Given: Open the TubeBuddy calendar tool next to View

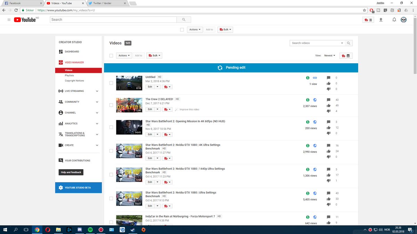Looking at the screenshot, I should coord(346,55).
